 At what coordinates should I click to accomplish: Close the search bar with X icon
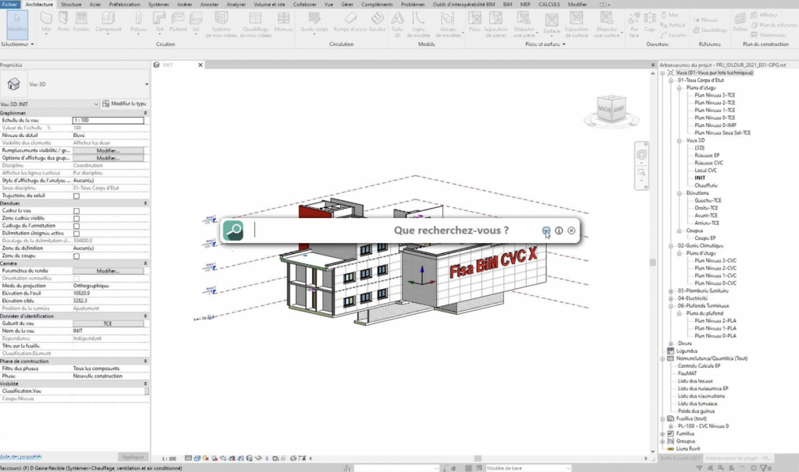click(572, 231)
